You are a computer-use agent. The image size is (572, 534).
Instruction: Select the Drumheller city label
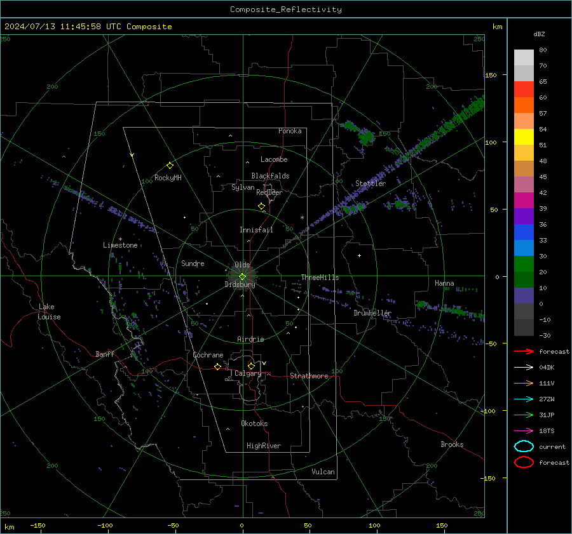[x=372, y=313]
